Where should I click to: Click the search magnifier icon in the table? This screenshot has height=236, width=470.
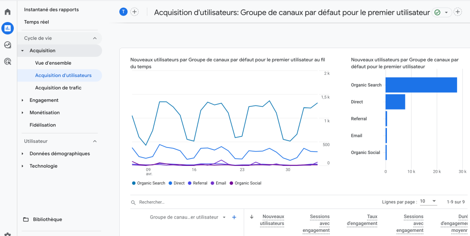134,203
